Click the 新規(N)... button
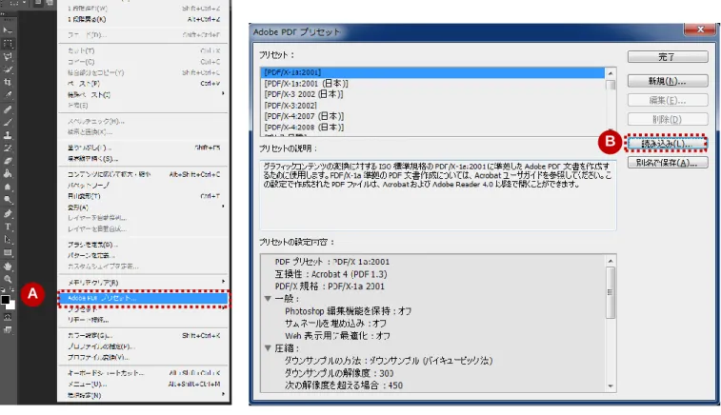This screenshot has width=721, height=415. 668,81
